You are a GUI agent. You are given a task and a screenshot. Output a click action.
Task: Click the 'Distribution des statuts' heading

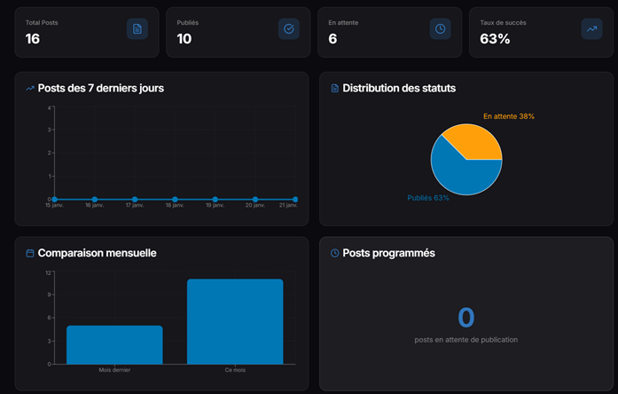[x=399, y=89]
